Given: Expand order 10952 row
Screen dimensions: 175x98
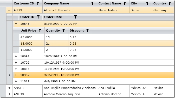Looking at the screenshot, I should tap(16, 75).
